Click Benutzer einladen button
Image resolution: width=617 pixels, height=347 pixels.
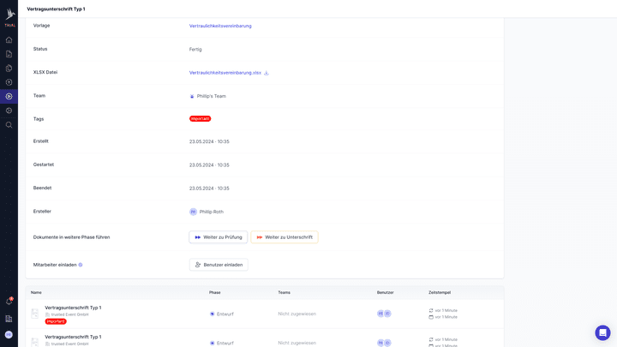[x=219, y=265]
